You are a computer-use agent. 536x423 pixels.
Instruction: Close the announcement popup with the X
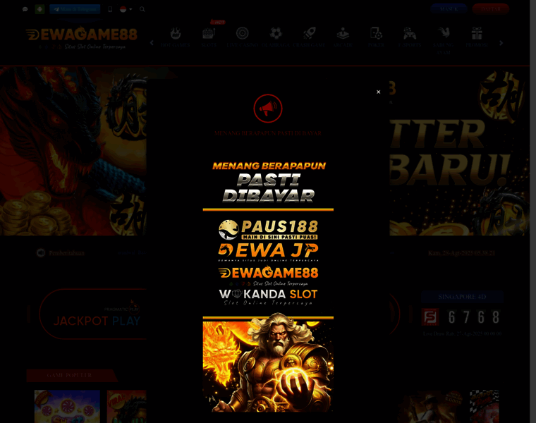click(379, 92)
